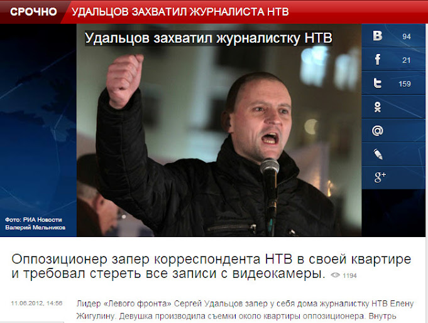Screen dimensions: 428x323
Task: Share article on Twitter
Action: (378, 83)
